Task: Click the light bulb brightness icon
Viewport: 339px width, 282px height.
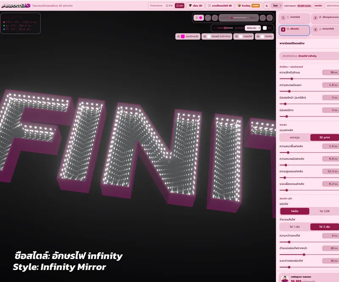Action: click(x=214, y=28)
